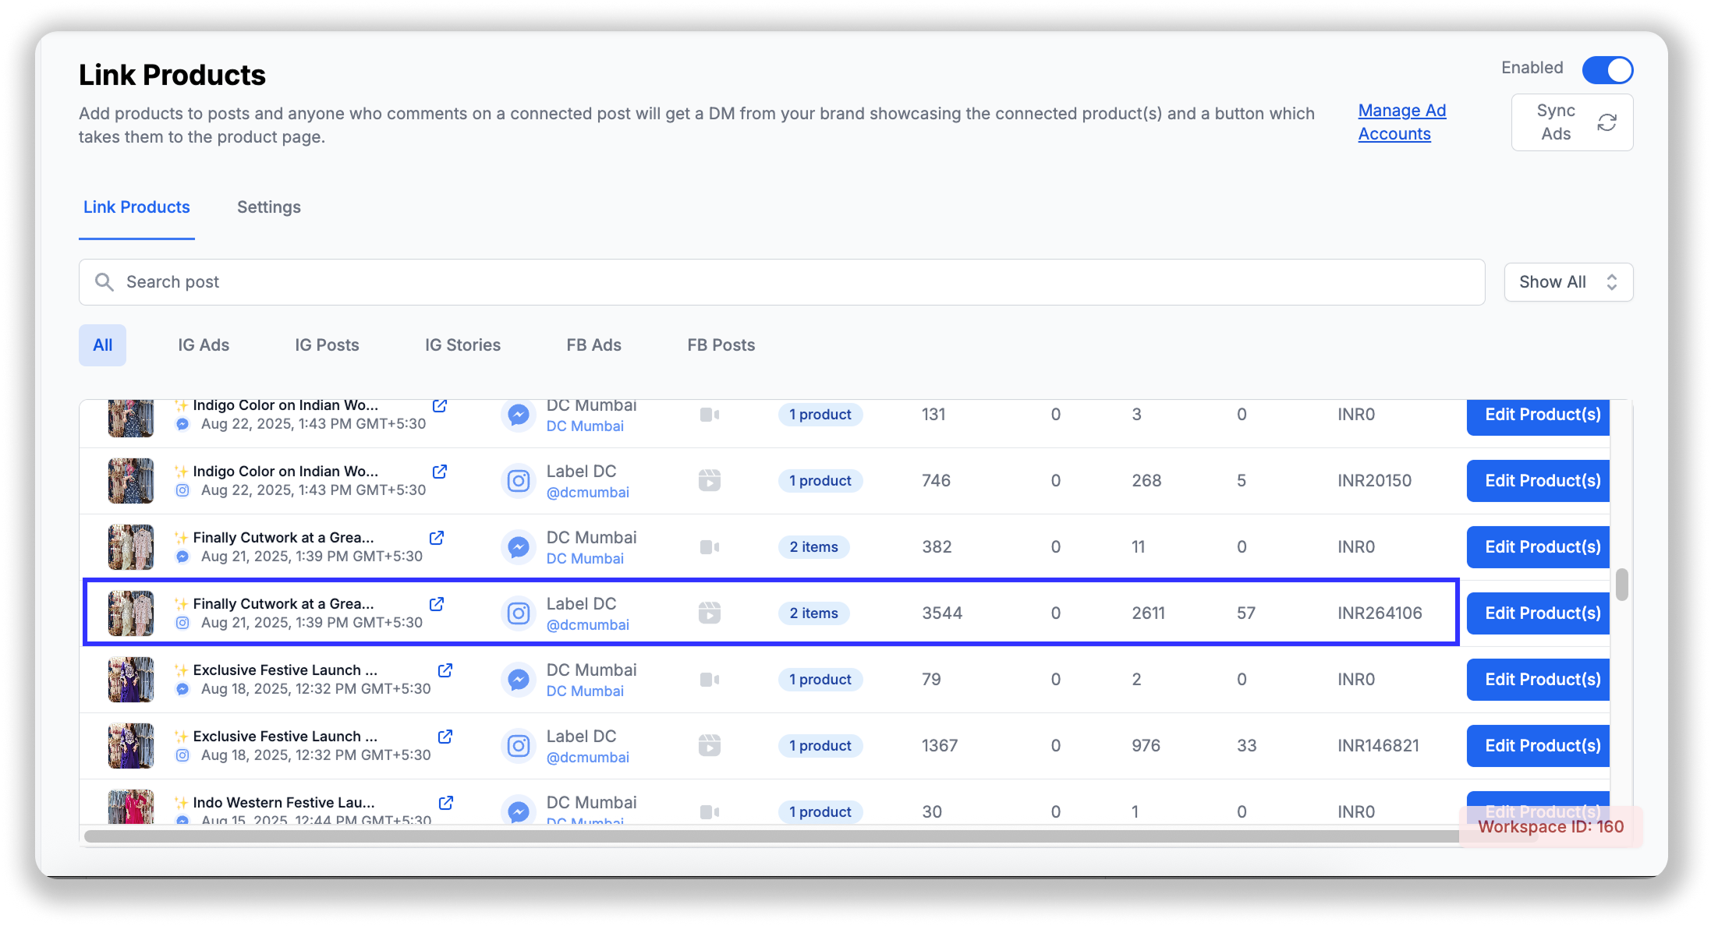The height and width of the screenshot is (926, 1711).
Task: Open @dcmumbai link in row with INR264106
Action: (588, 625)
